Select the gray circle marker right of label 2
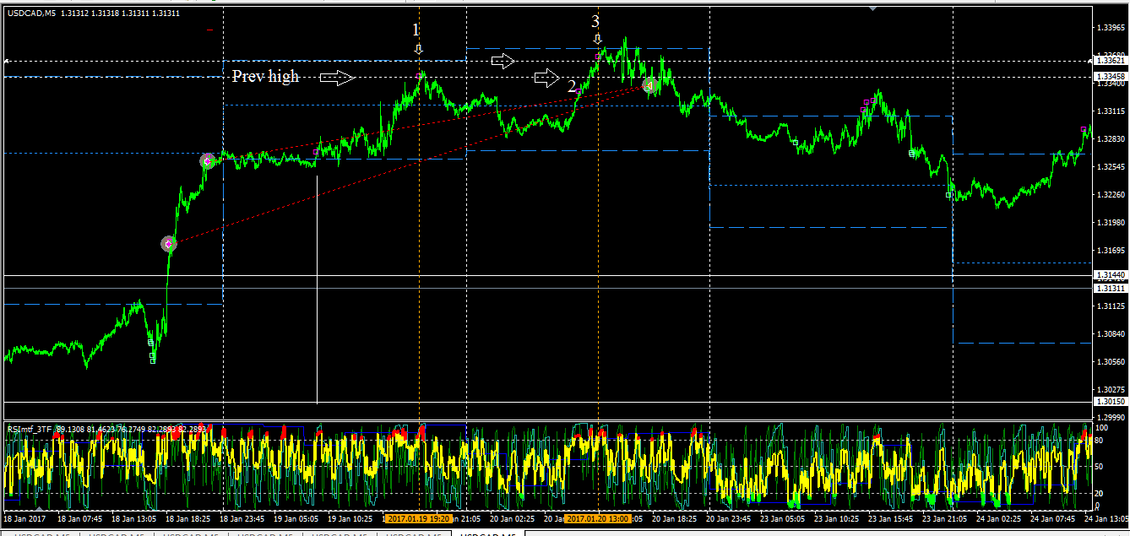This screenshot has width=1130, height=536. click(x=649, y=85)
